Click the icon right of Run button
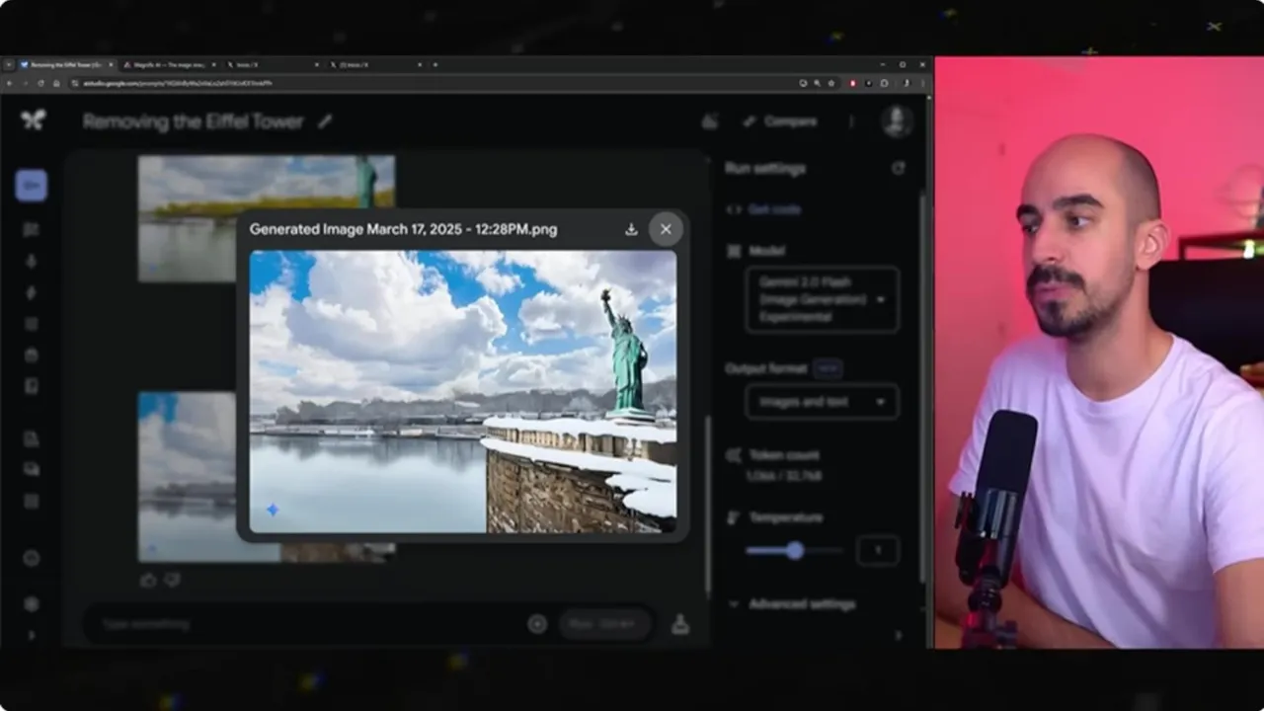This screenshot has height=711, width=1264. (680, 624)
